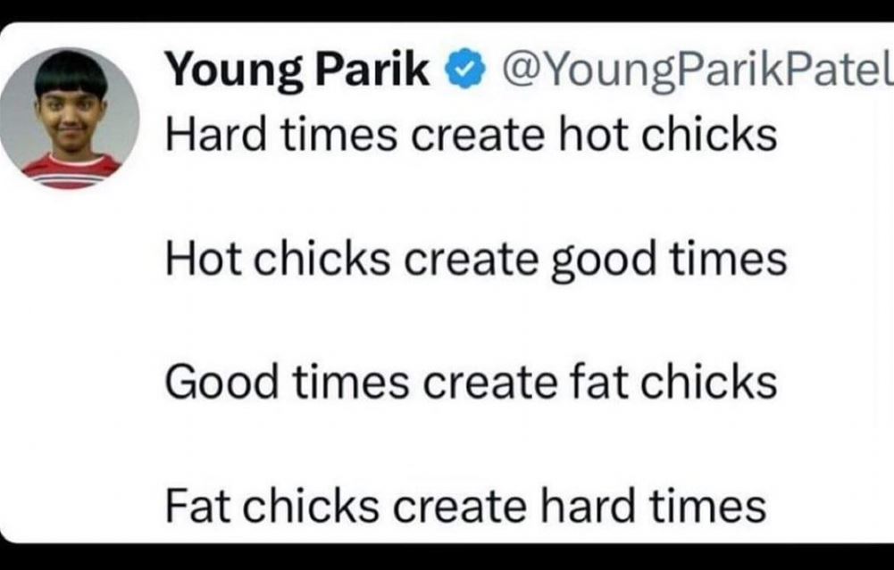Click the black bar below the tweet
Viewport: 894px width, 570px height.
coord(447,557)
